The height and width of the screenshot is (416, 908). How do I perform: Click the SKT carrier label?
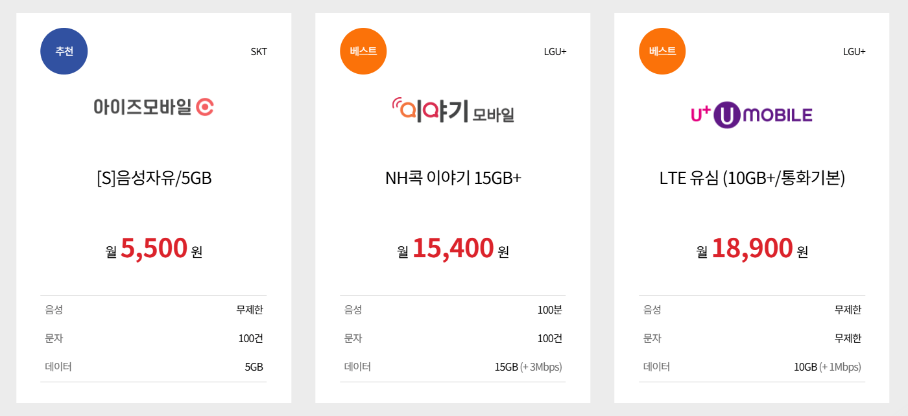pos(259,51)
